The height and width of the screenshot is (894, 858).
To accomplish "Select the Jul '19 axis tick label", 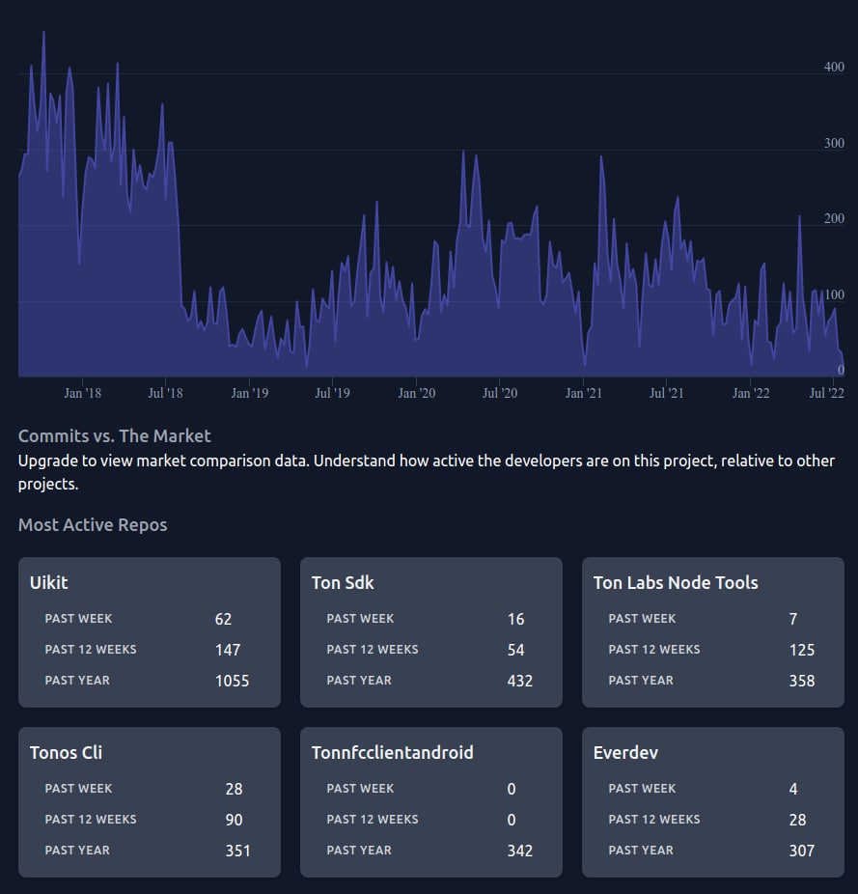I will click(x=332, y=393).
